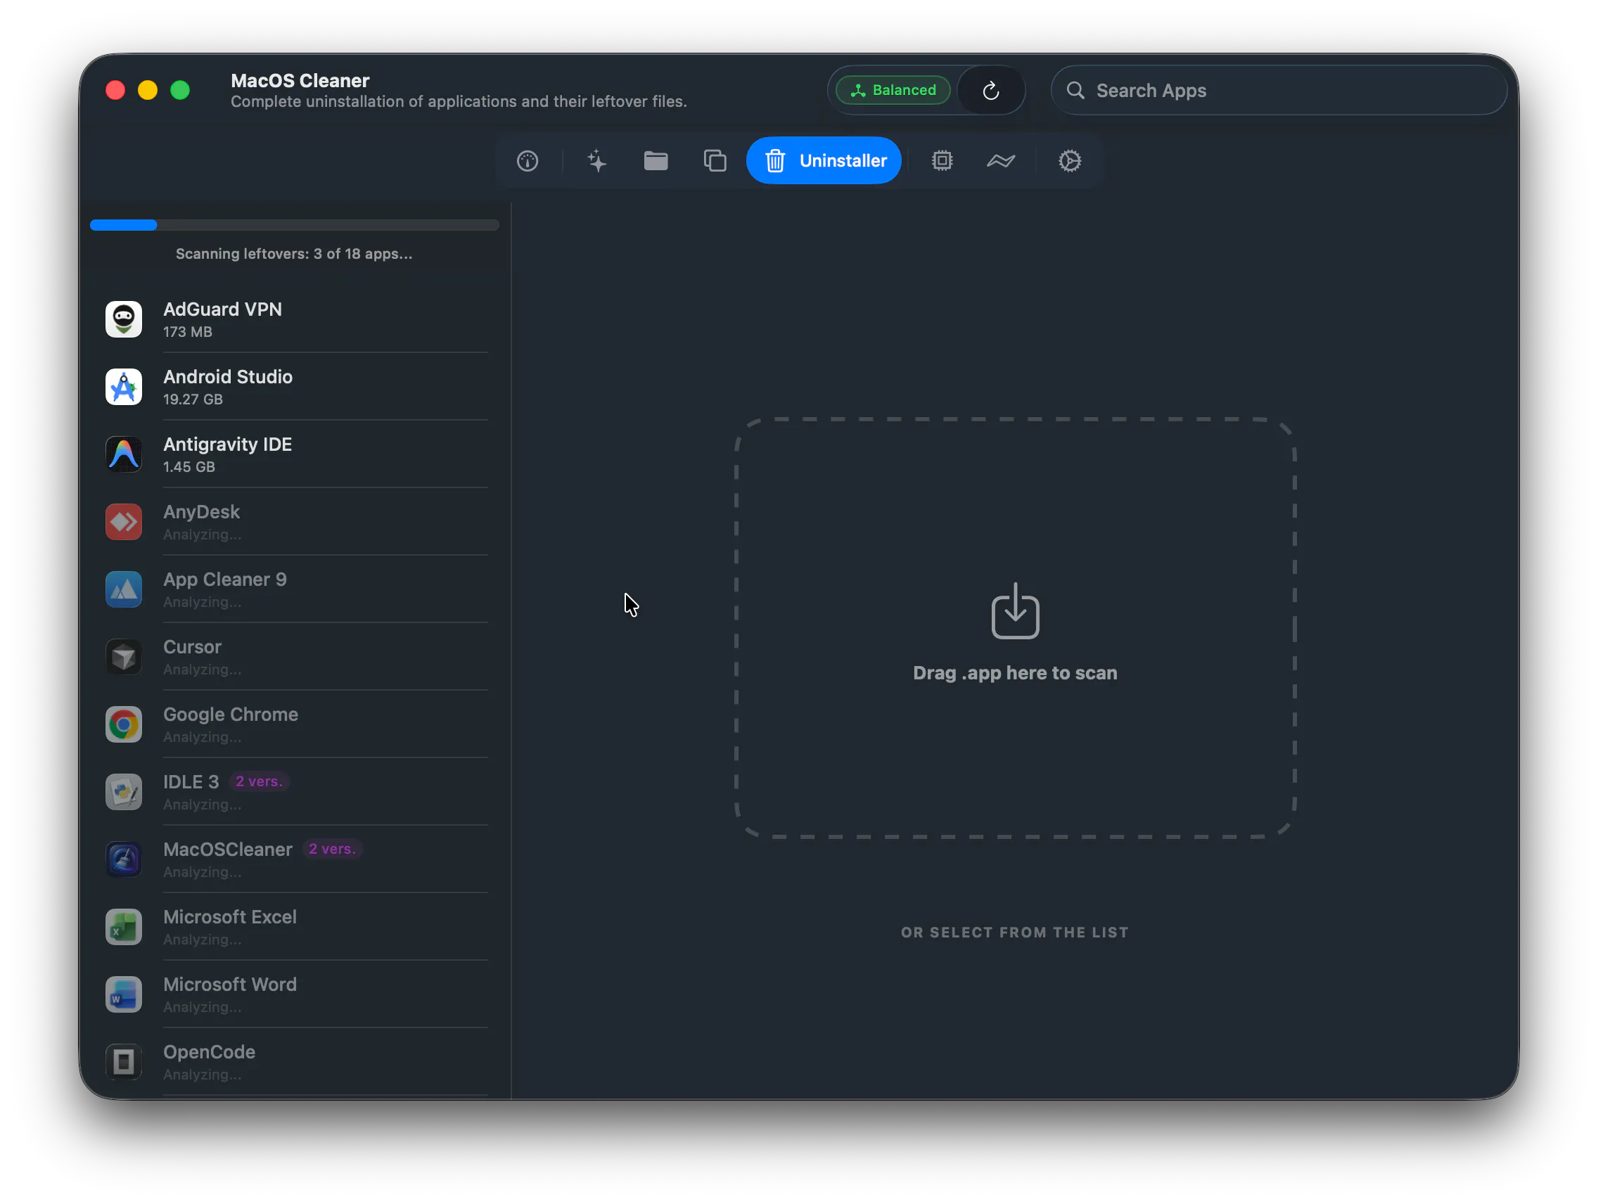Click the IDLE 3 app icon

pyautogui.click(x=124, y=793)
